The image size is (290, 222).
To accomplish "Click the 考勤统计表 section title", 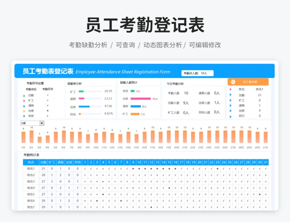I will 31,155.
